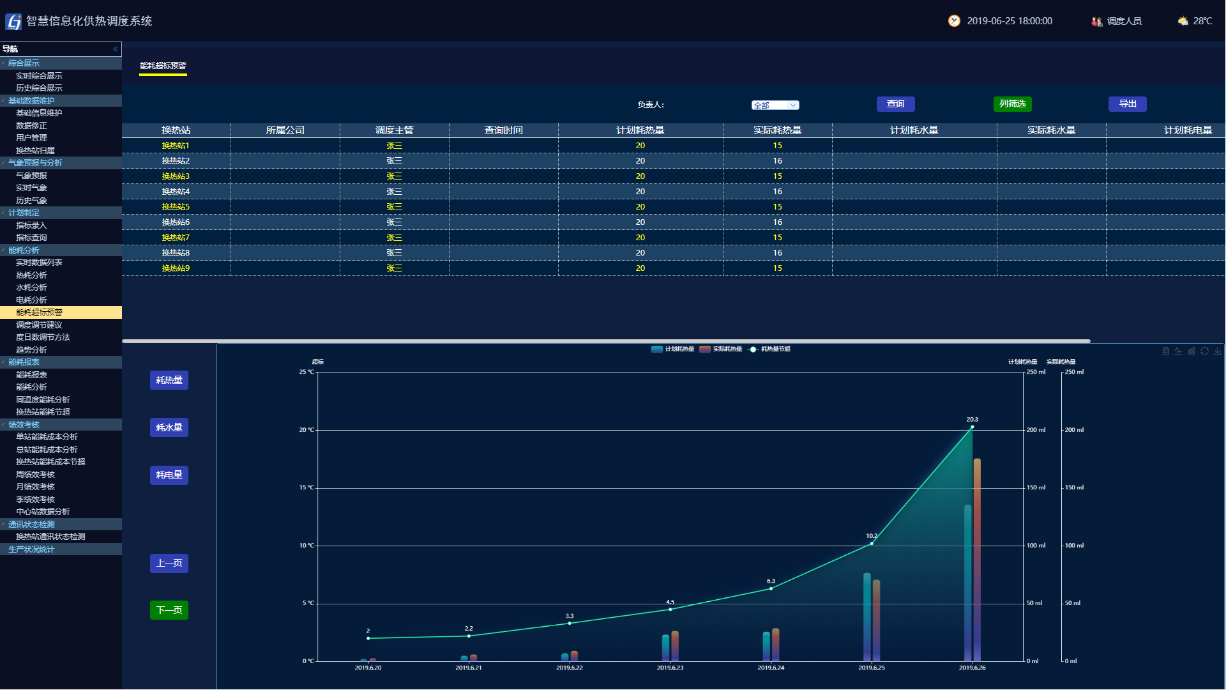Open 调度调节建议 menu item
Screen dimensions: 1226x690
click(39, 325)
